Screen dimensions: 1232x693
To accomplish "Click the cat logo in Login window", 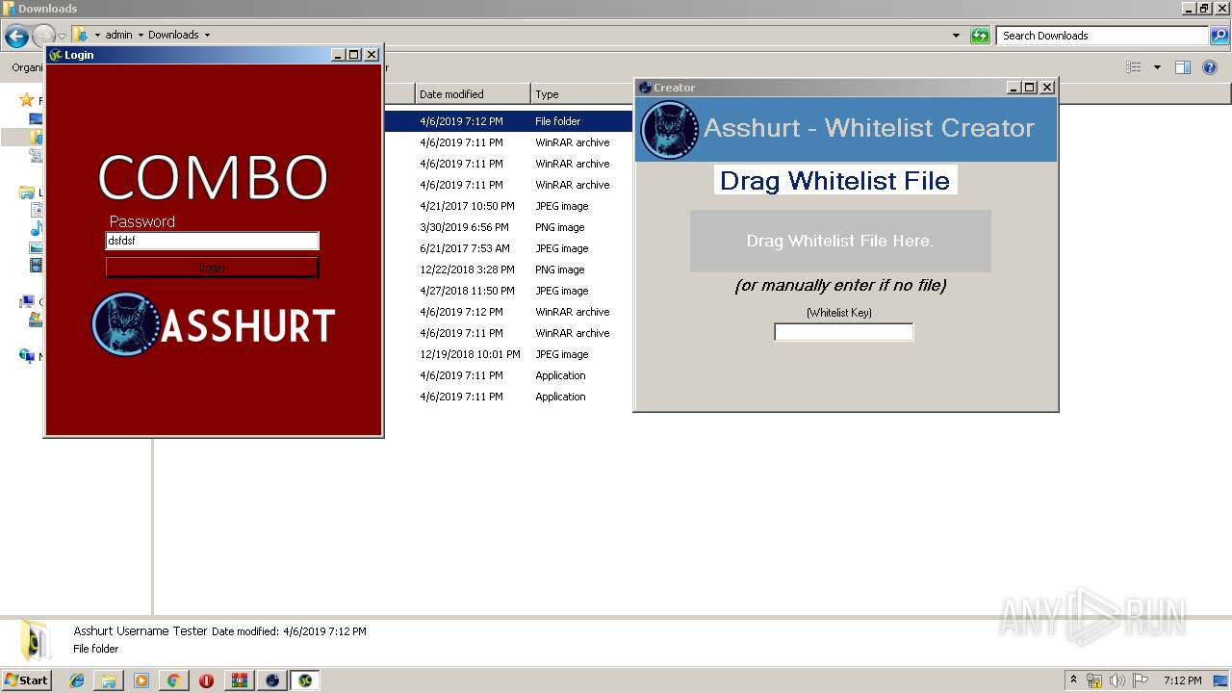I will [125, 324].
